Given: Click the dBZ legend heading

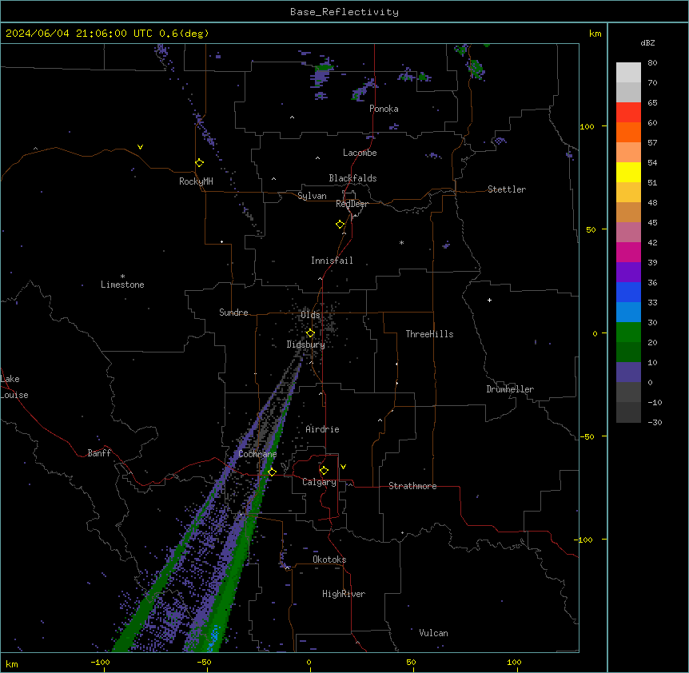Looking at the screenshot, I should point(647,43).
